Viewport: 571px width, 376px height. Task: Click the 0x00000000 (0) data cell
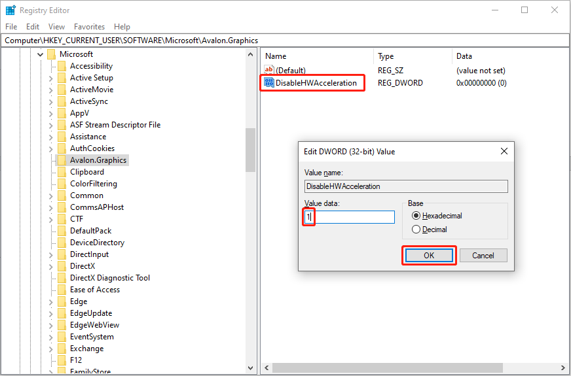pyautogui.click(x=481, y=83)
